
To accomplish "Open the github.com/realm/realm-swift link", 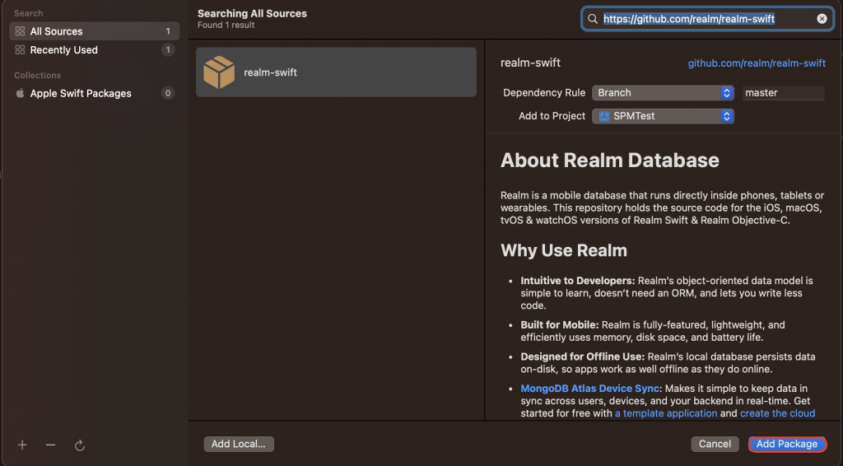I will point(757,63).
